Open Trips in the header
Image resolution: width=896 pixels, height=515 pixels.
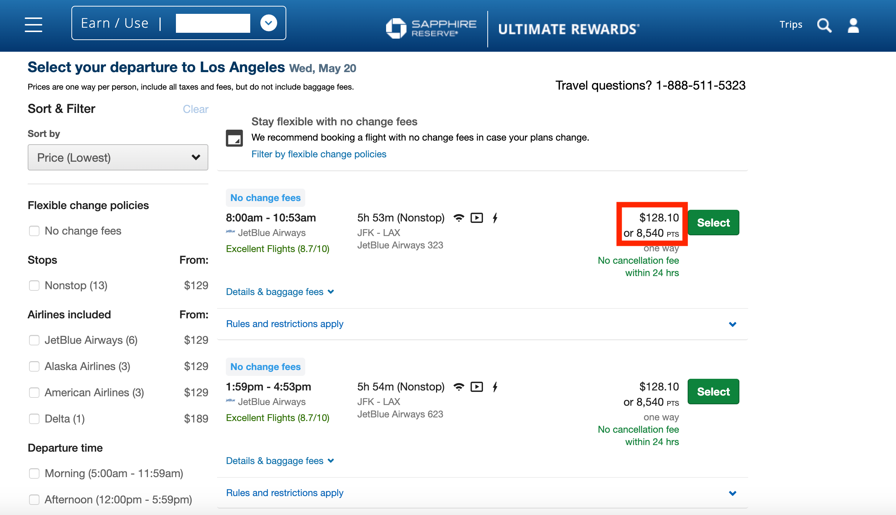(x=791, y=24)
